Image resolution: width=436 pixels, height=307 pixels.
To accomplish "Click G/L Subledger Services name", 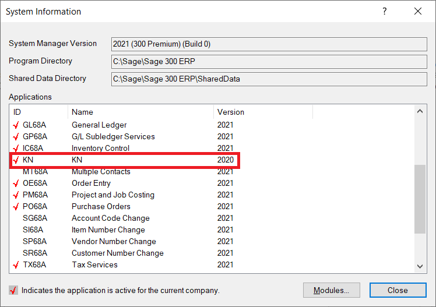I will point(113,137).
